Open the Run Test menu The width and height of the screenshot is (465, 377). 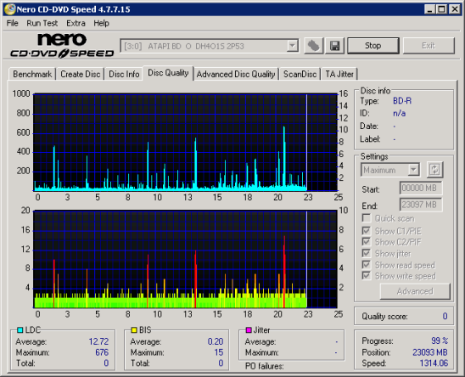(x=42, y=23)
